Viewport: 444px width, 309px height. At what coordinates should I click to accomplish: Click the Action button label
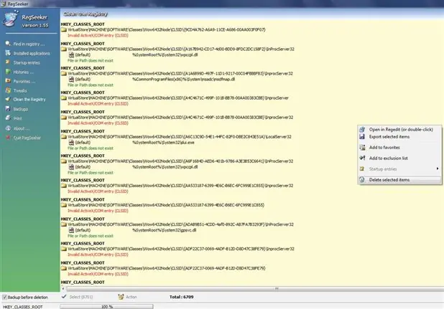(x=131, y=297)
